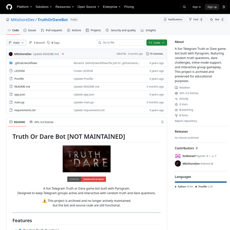Click MKishoreDev avatar in commit row
Viewport: 230px width, 230px height.
click(x=11, y=54)
